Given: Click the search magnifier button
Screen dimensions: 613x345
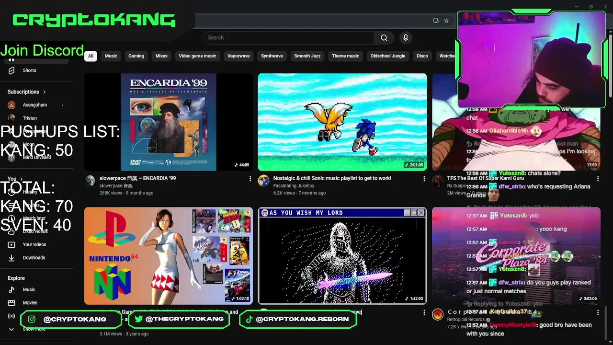Looking at the screenshot, I should point(384,38).
